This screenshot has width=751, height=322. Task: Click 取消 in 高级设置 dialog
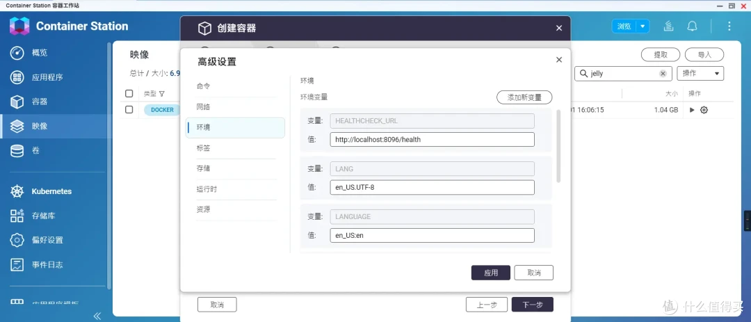pos(533,273)
